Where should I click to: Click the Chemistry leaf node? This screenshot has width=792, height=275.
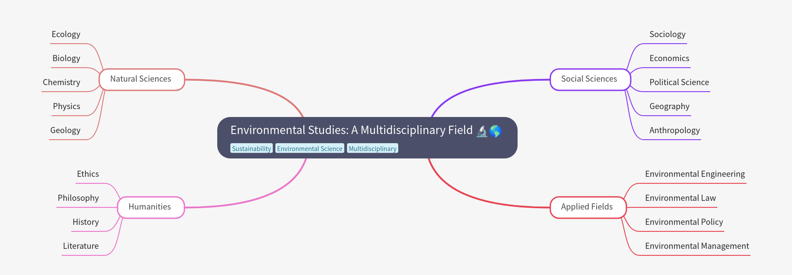62,82
